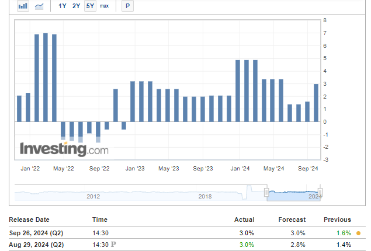Click the 2012 area in navigator

[x=93, y=196]
